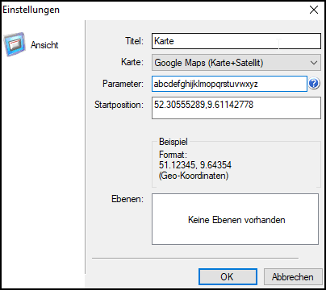
Task: Click the Startposition label
Action: click(x=119, y=105)
